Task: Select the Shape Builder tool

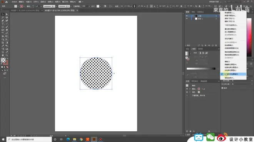Action: (3, 39)
